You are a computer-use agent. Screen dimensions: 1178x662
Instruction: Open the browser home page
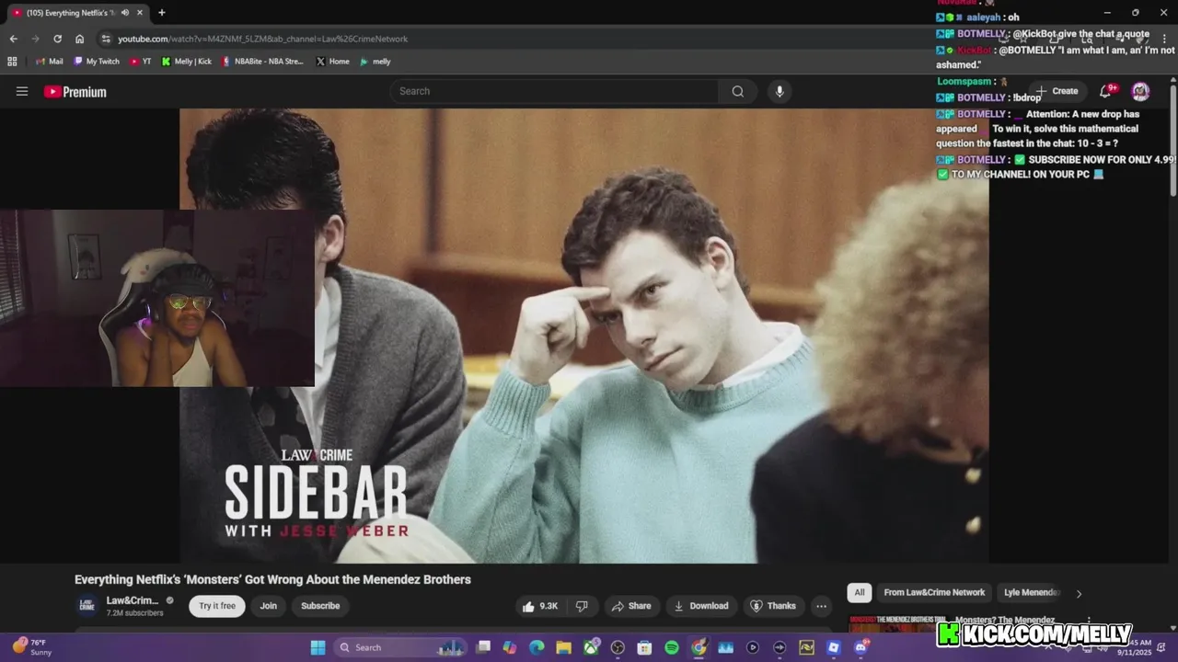(x=79, y=39)
